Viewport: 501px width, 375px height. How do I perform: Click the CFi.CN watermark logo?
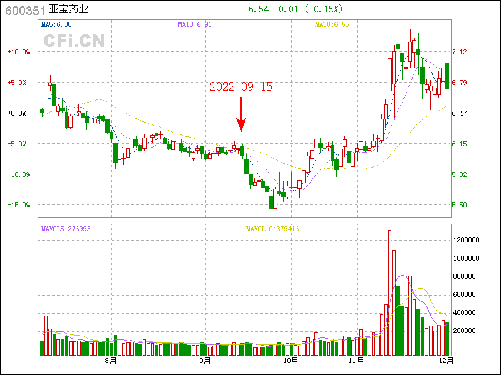point(73,41)
